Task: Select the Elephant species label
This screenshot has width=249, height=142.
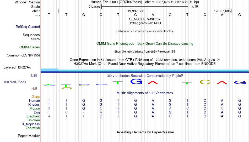Action: click(x=33, y=116)
